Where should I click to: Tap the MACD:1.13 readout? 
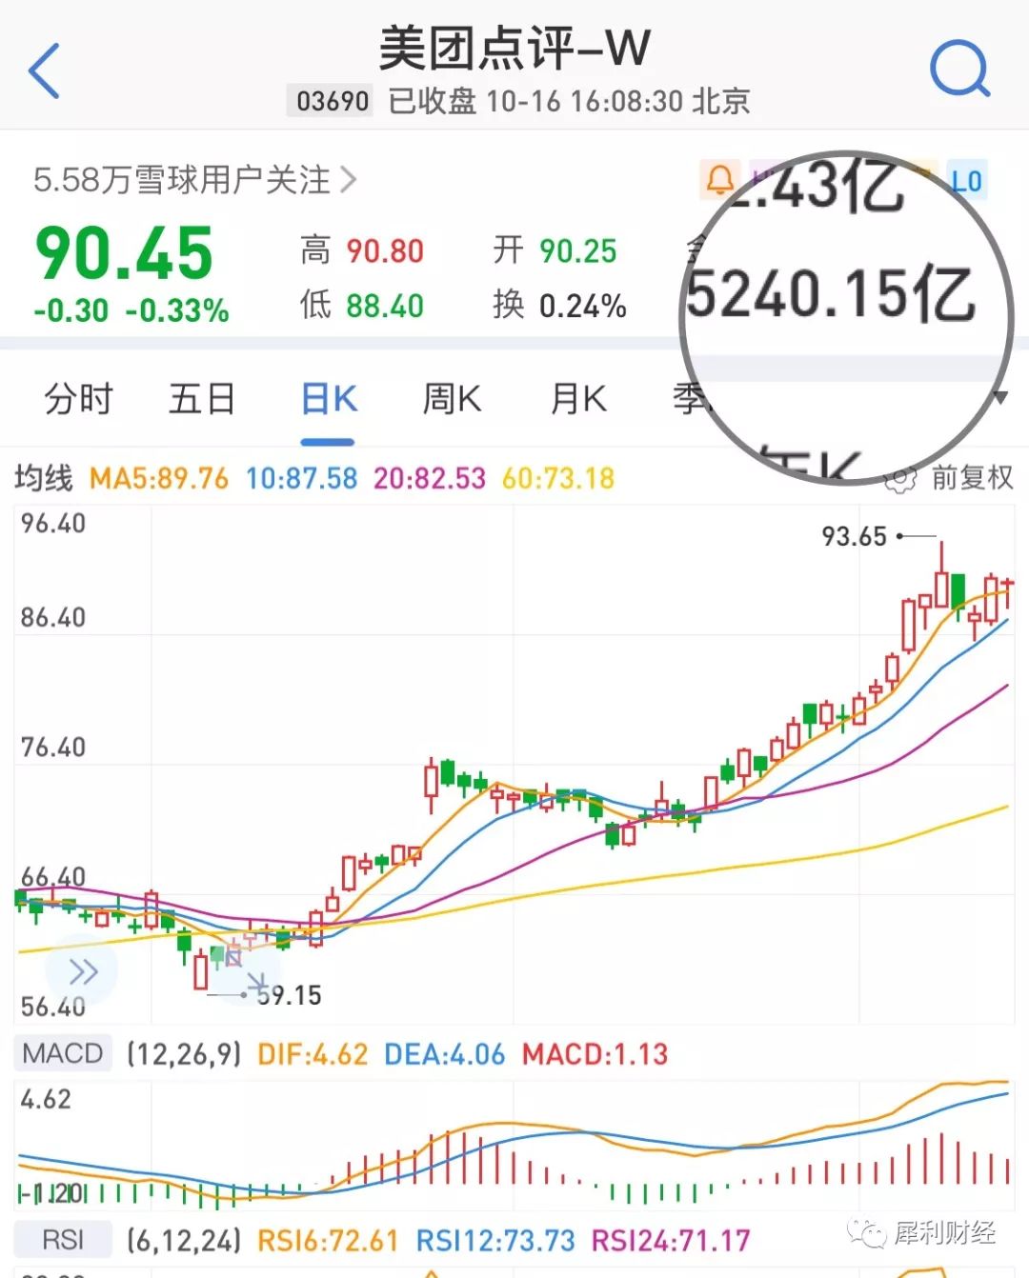pyautogui.click(x=595, y=1054)
